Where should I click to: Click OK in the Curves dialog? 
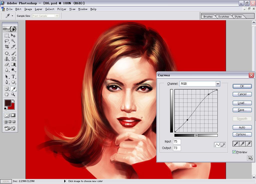[242, 86]
